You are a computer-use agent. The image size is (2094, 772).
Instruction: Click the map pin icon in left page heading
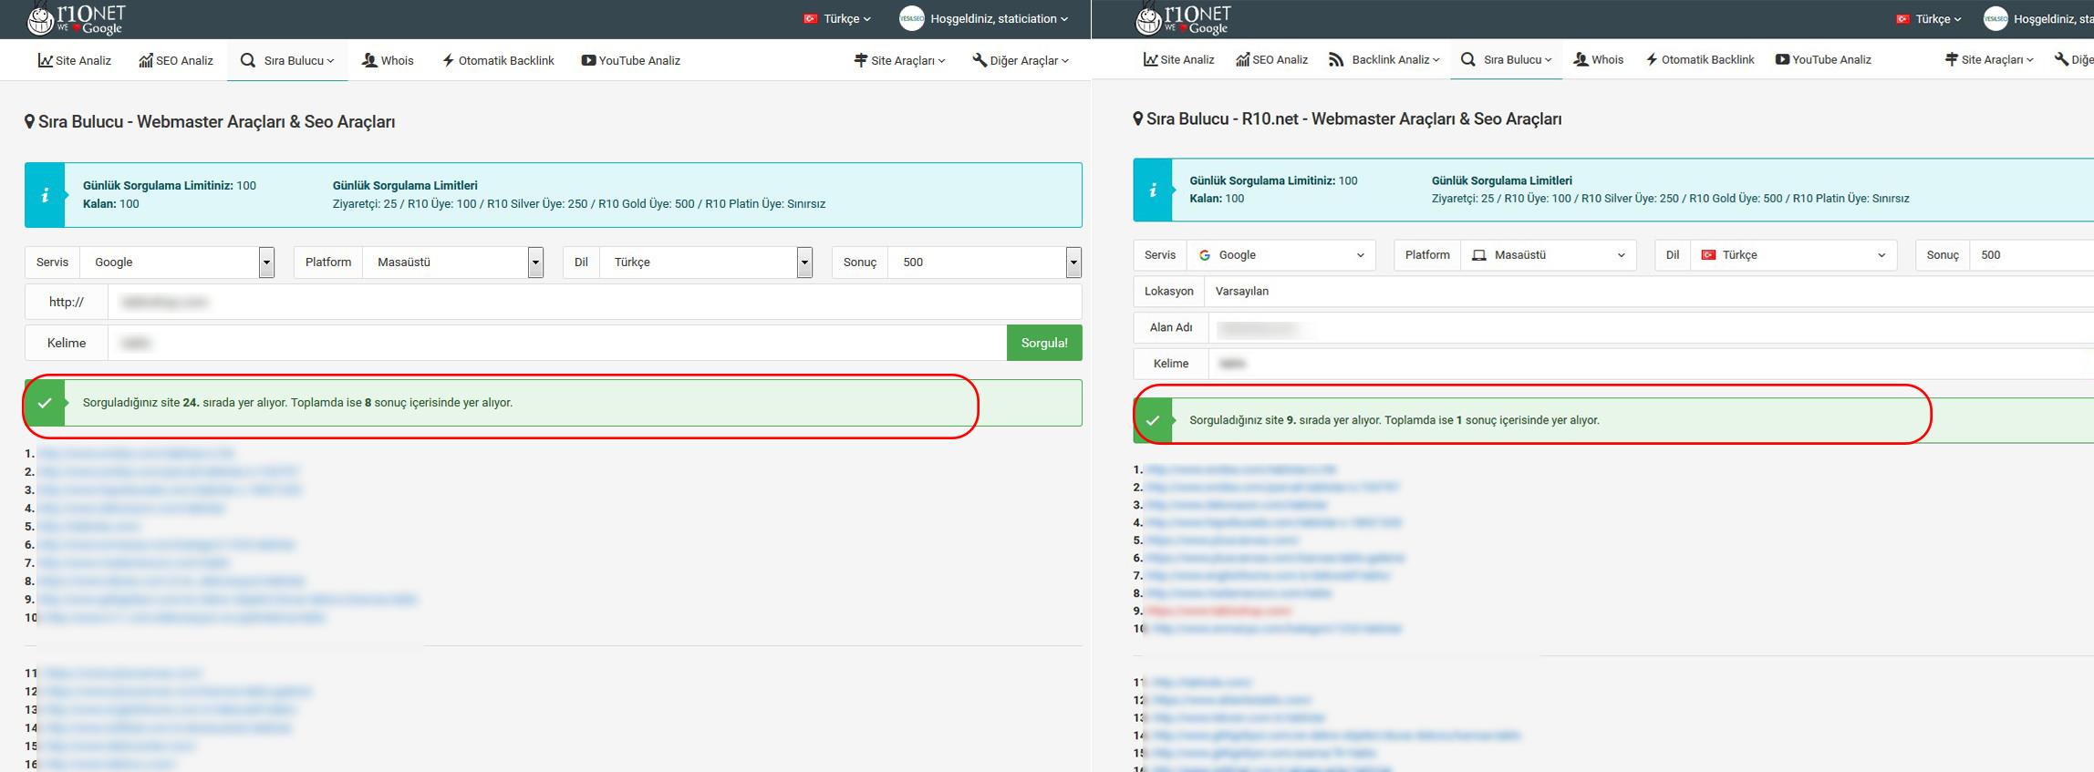click(x=29, y=122)
